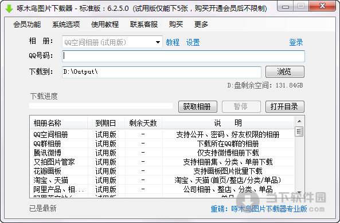The image size is (340, 223).
Task: Click the 打开目录 button
Action: click(x=285, y=106)
